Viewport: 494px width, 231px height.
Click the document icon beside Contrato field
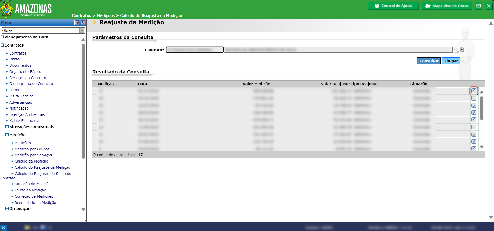point(462,50)
